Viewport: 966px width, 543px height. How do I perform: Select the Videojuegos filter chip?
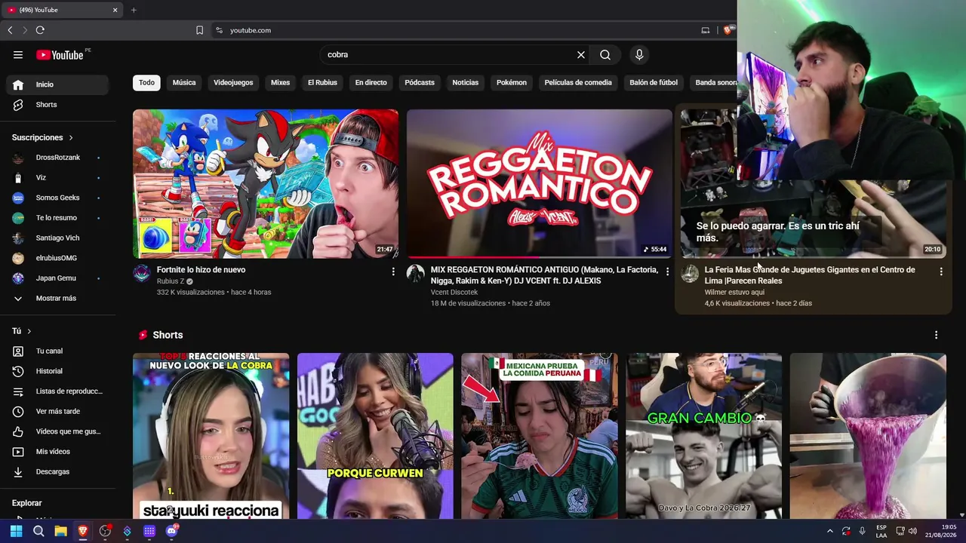(233, 82)
